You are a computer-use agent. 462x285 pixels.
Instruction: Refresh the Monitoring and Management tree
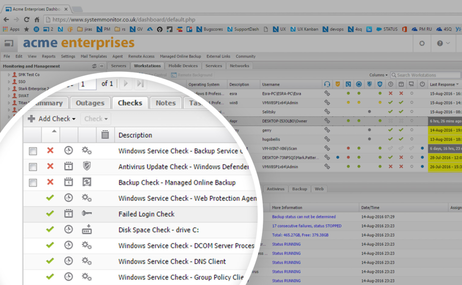94,66
